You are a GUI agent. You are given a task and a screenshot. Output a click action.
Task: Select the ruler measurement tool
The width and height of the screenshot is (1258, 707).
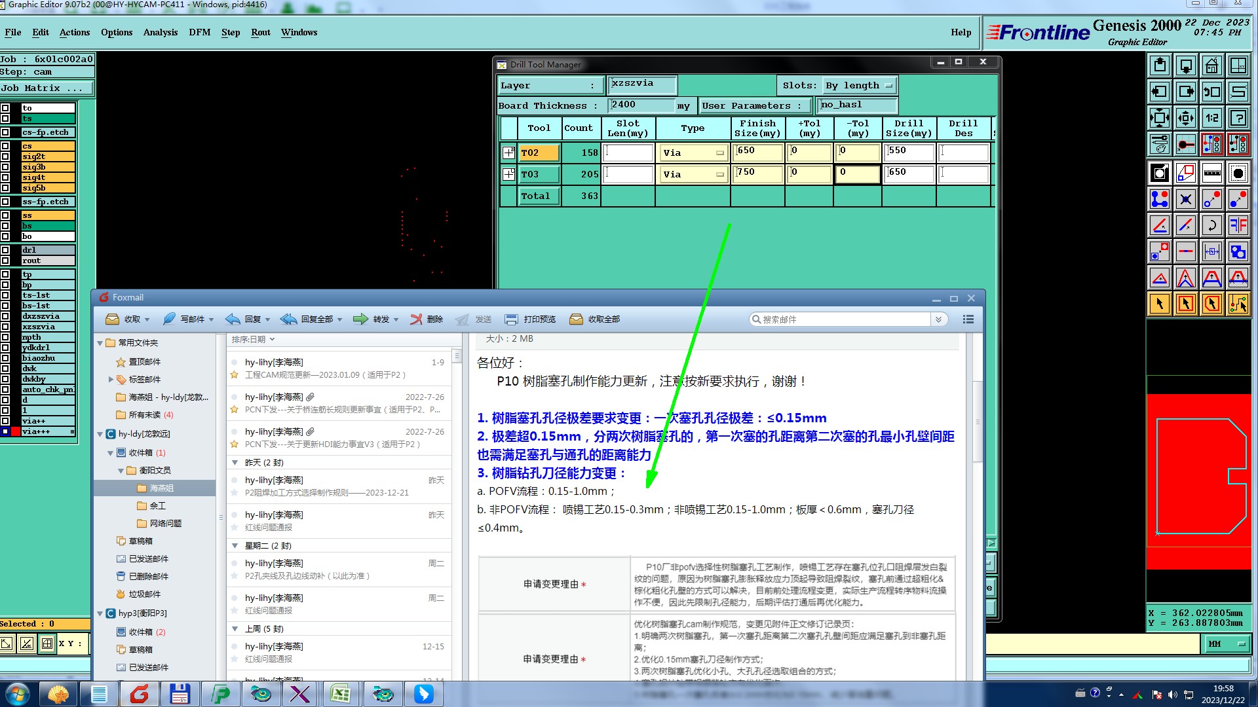(x=1211, y=173)
